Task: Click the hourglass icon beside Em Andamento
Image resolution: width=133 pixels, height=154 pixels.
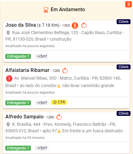Action: [46, 10]
